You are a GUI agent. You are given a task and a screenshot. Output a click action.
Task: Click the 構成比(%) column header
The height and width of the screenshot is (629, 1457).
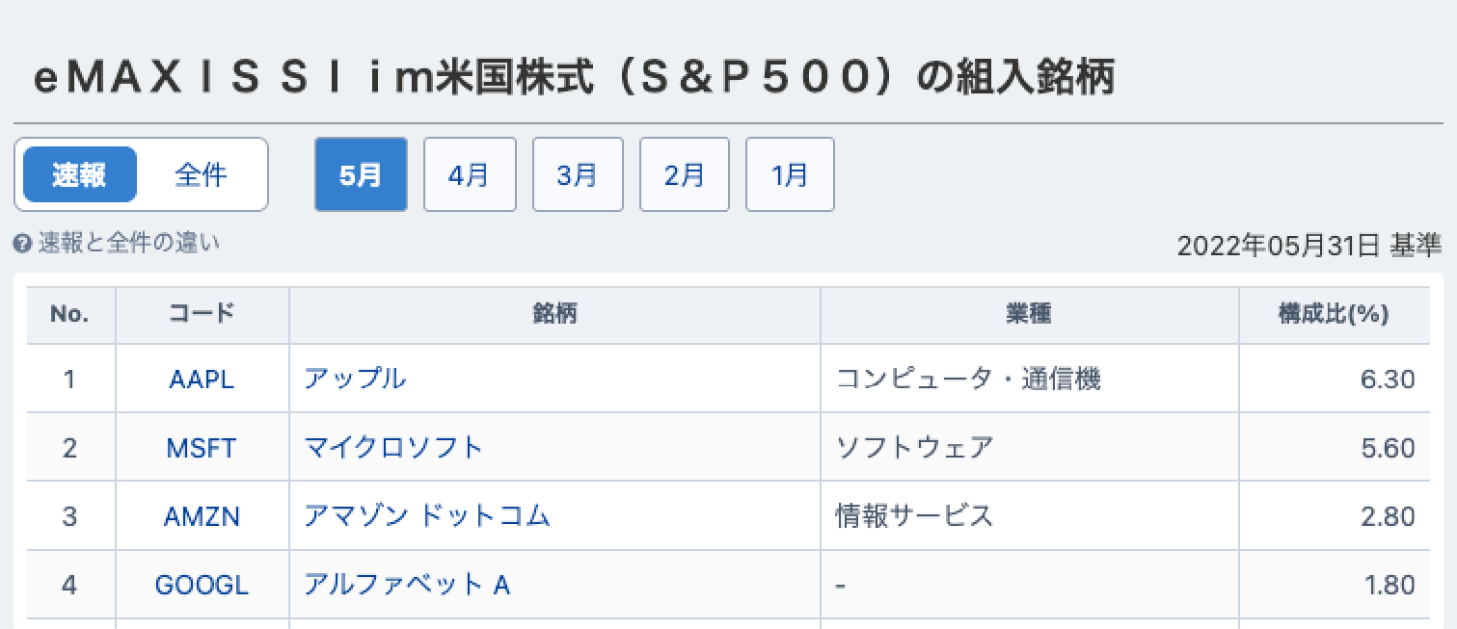coord(1334,315)
